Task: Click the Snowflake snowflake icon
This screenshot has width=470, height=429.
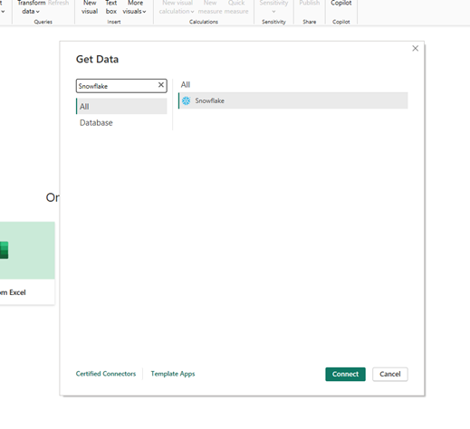Action: 187,100
